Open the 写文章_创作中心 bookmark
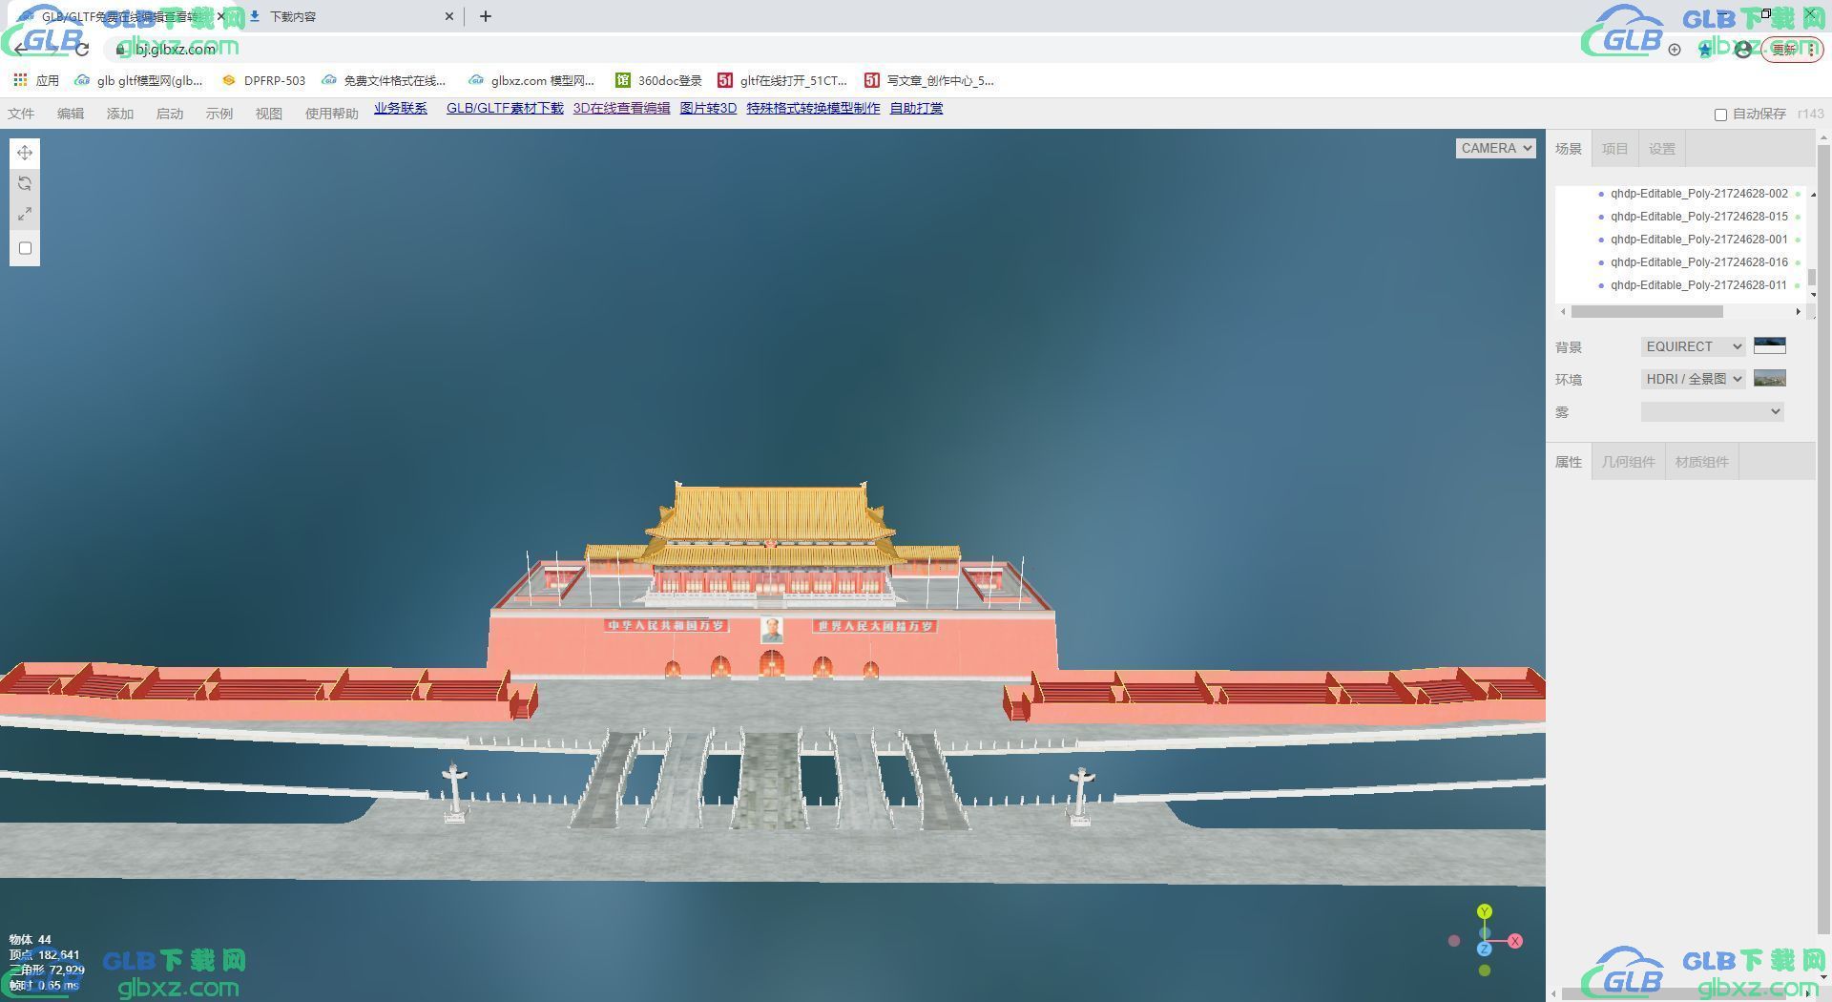1832x1002 pixels. (x=930, y=81)
